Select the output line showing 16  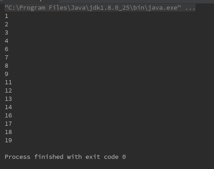point(8,116)
